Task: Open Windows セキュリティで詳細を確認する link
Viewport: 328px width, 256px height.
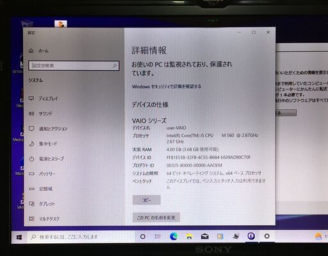Action: 167,87
